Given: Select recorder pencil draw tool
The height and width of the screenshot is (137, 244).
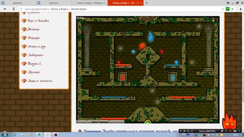Looking at the screenshot, I should [x=222, y=131].
